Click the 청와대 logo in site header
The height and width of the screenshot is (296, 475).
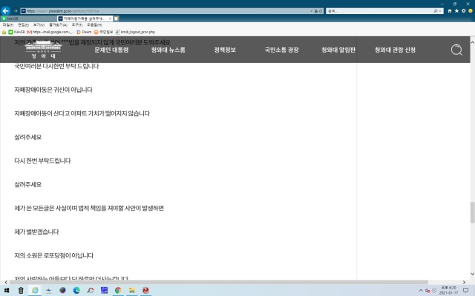[43, 50]
